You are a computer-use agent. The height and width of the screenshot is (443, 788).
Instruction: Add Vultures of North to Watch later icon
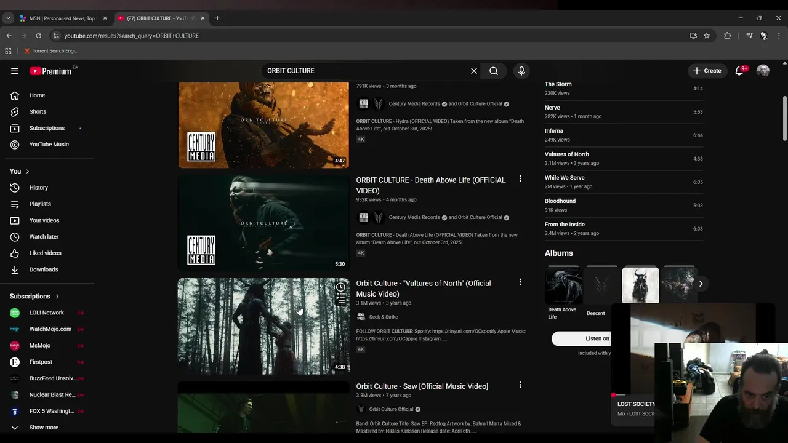(x=340, y=287)
